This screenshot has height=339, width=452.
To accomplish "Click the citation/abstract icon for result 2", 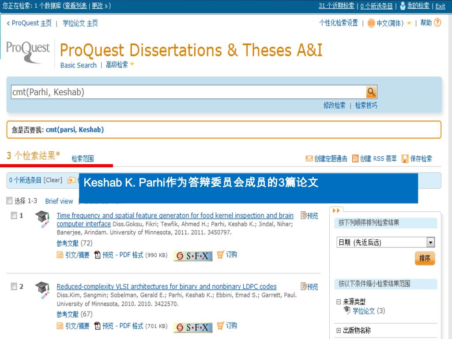I will tap(60, 326).
